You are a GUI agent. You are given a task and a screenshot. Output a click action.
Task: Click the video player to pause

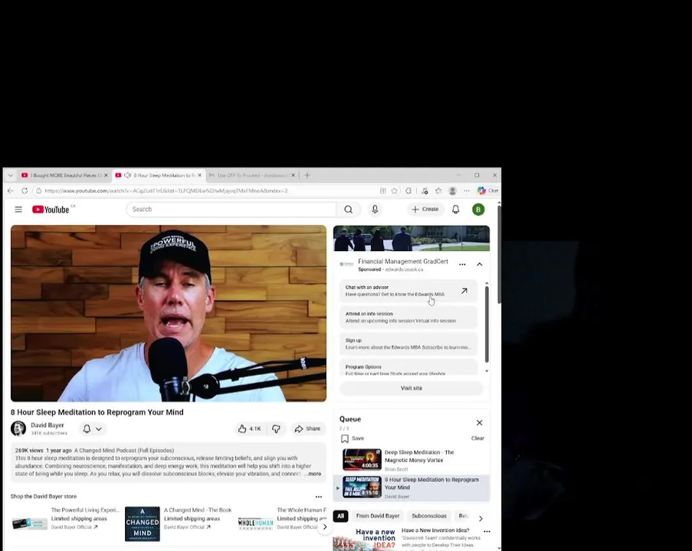169,314
